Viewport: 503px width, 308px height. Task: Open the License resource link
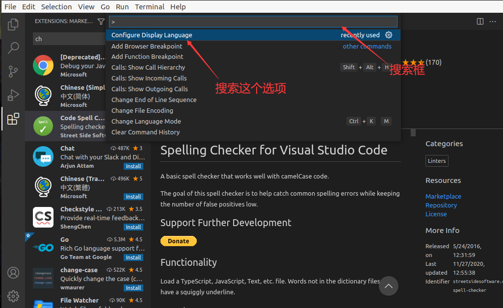[436, 214]
